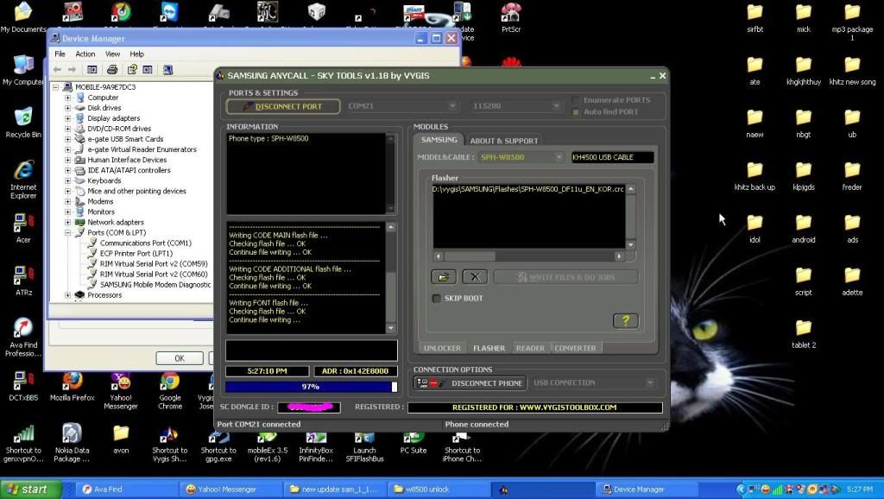Screen dimensions: 884x499
Task: Open the Yahoo! Messenger desktop icon
Action: [121, 391]
